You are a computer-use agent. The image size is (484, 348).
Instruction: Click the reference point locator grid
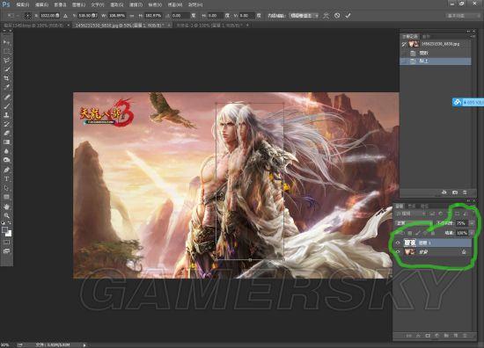pyautogui.click(x=28, y=16)
